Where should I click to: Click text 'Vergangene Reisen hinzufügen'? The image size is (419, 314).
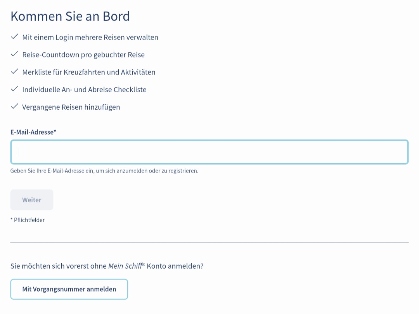tap(71, 107)
